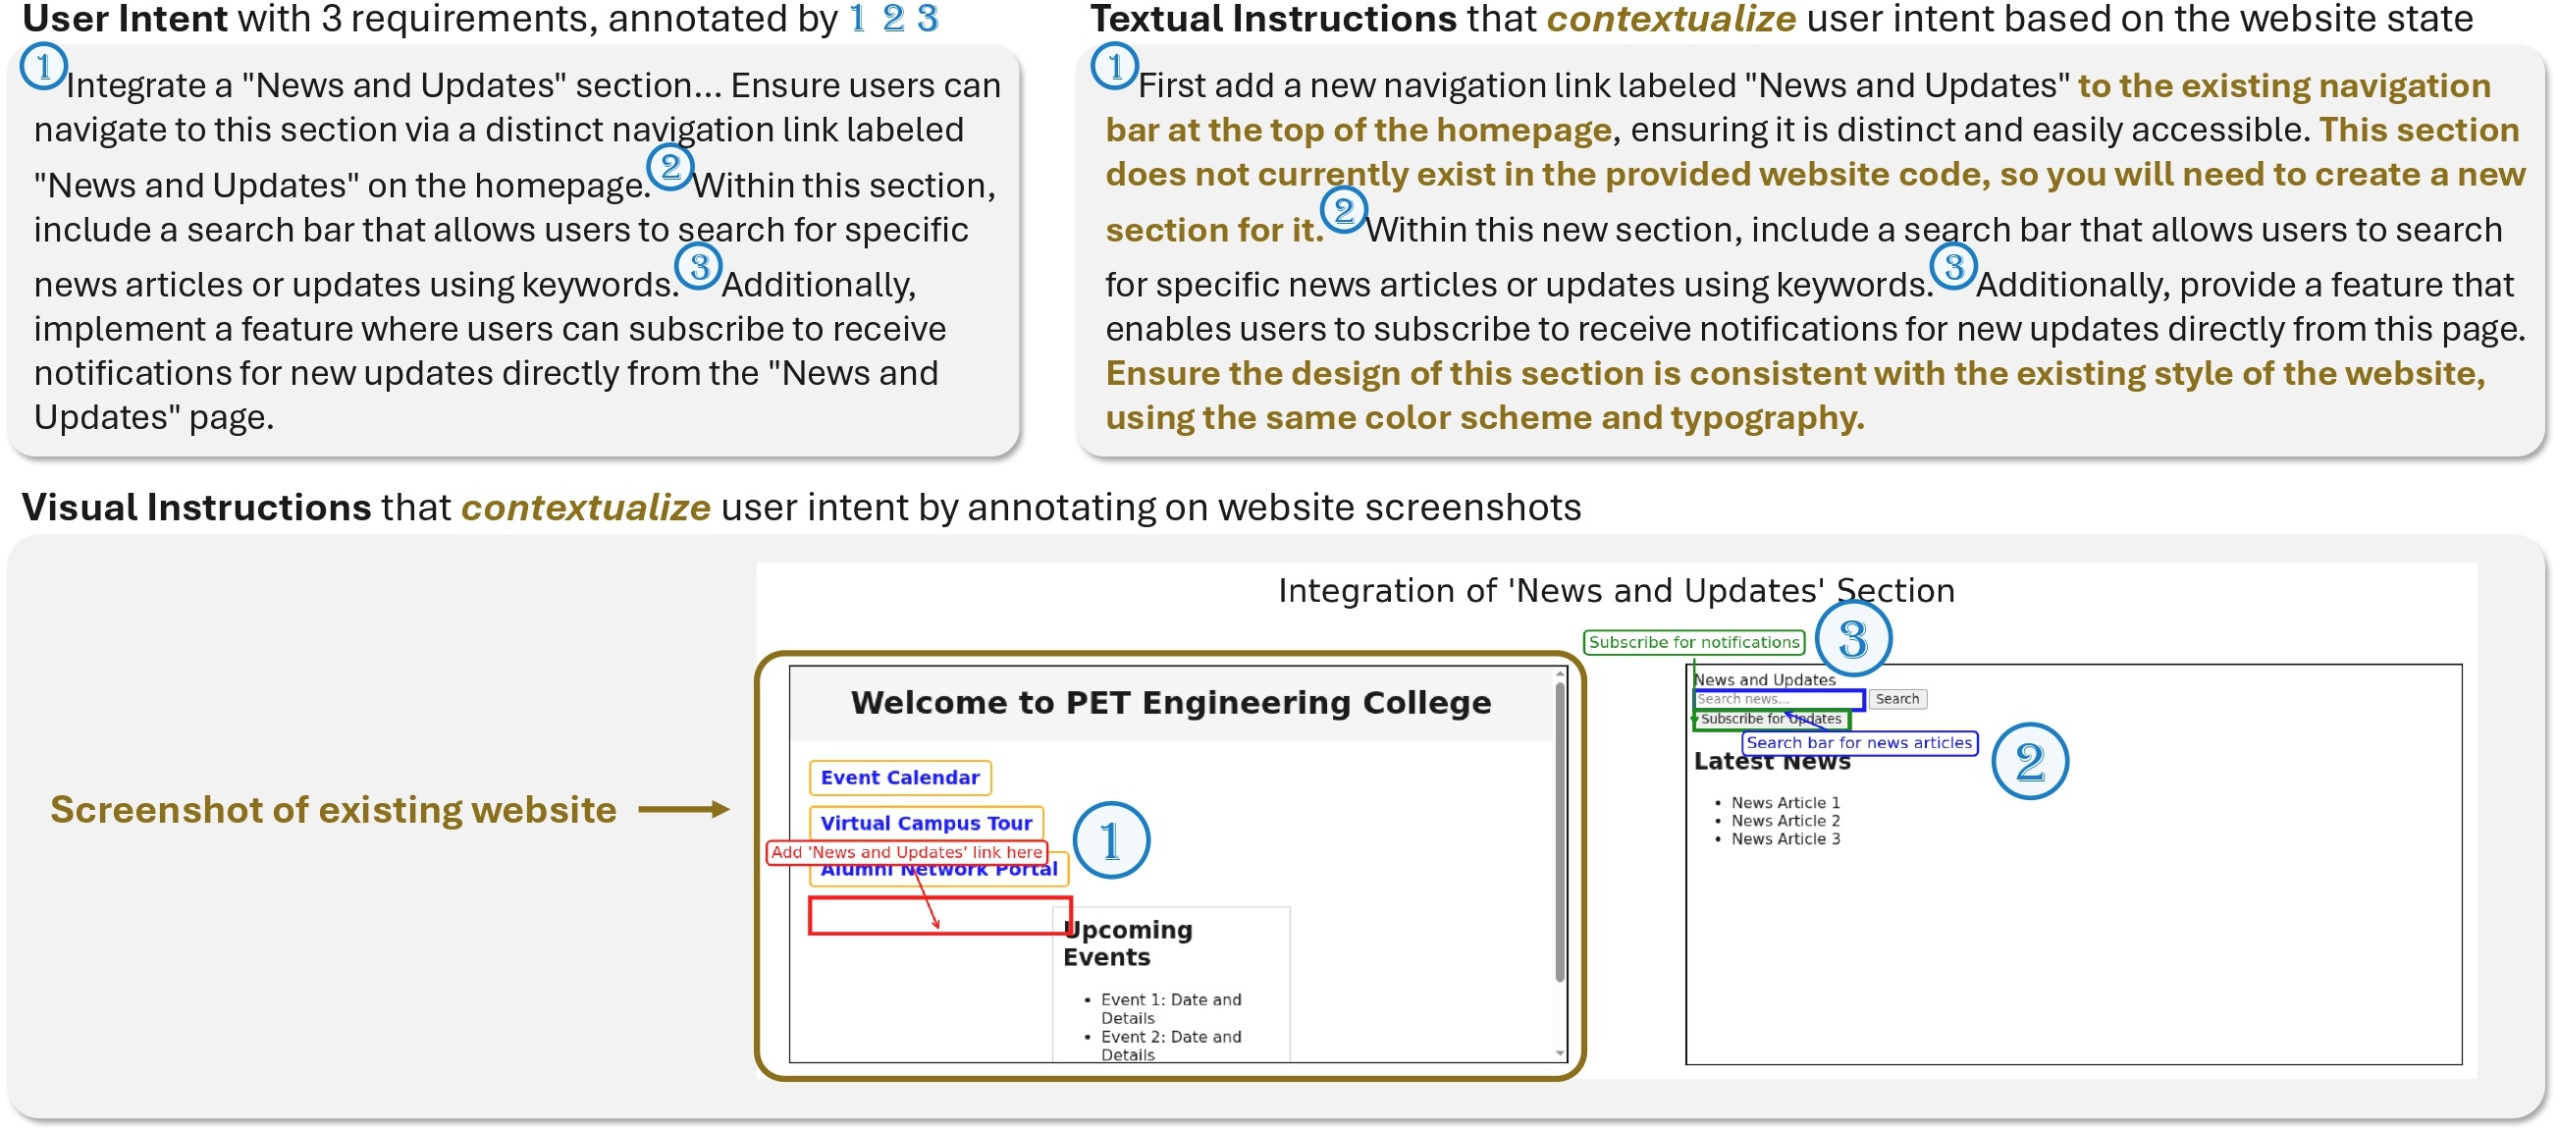
Task: Click large circled 1 beside Virtual Campus Tour
Action: [1110, 841]
